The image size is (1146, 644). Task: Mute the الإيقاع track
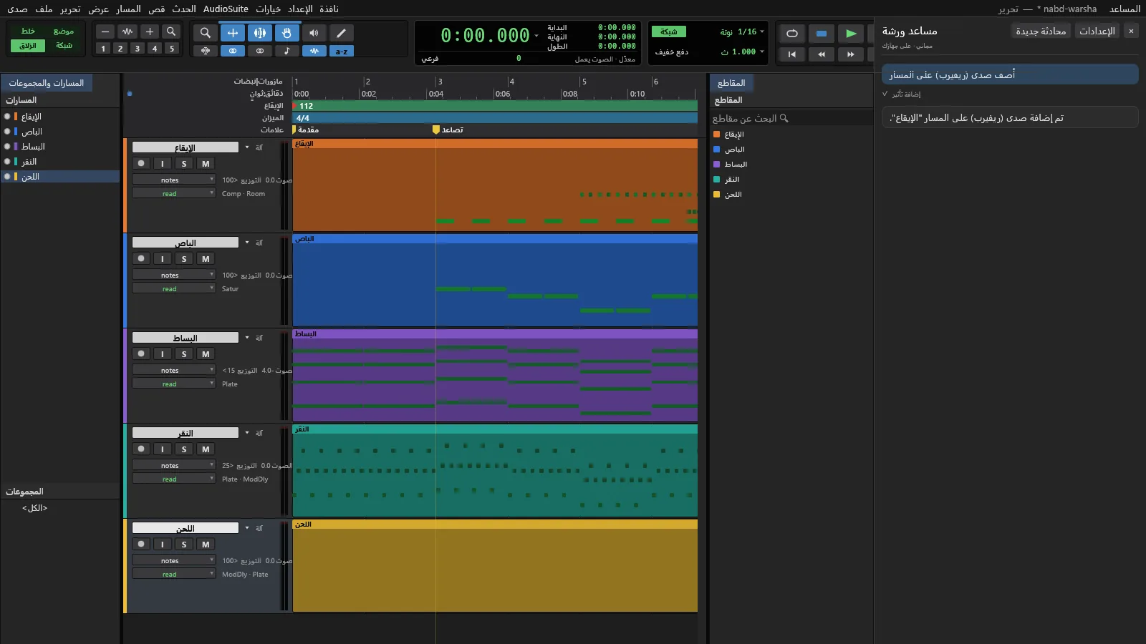pyautogui.click(x=206, y=164)
